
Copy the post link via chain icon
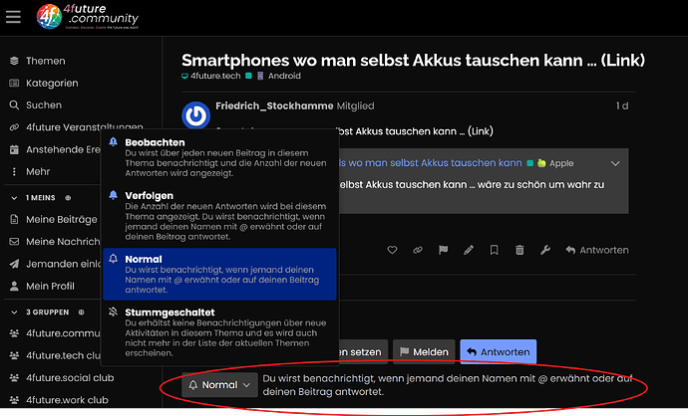pyautogui.click(x=417, y=250)
